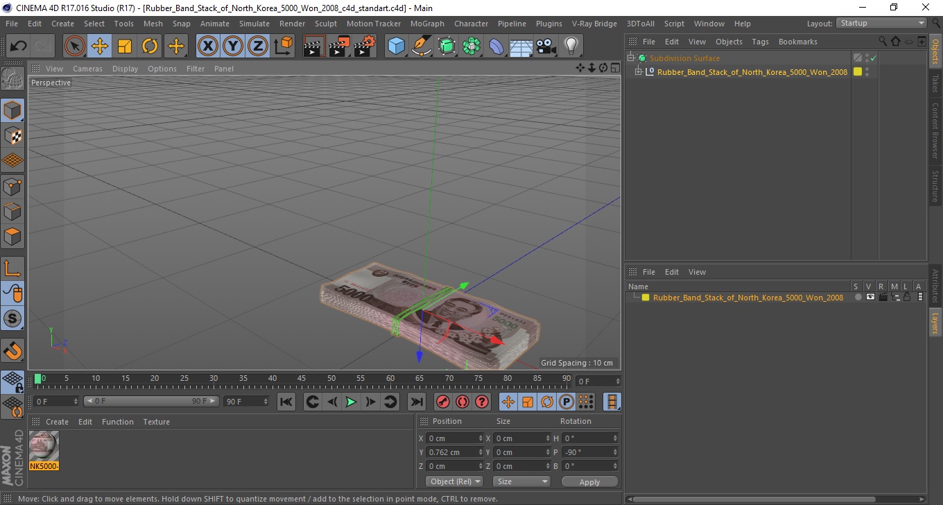943x505 pixels.
Task: Toggle Enable Snap magnet icon
Action: pyautogui.click(x=12, y=350)
